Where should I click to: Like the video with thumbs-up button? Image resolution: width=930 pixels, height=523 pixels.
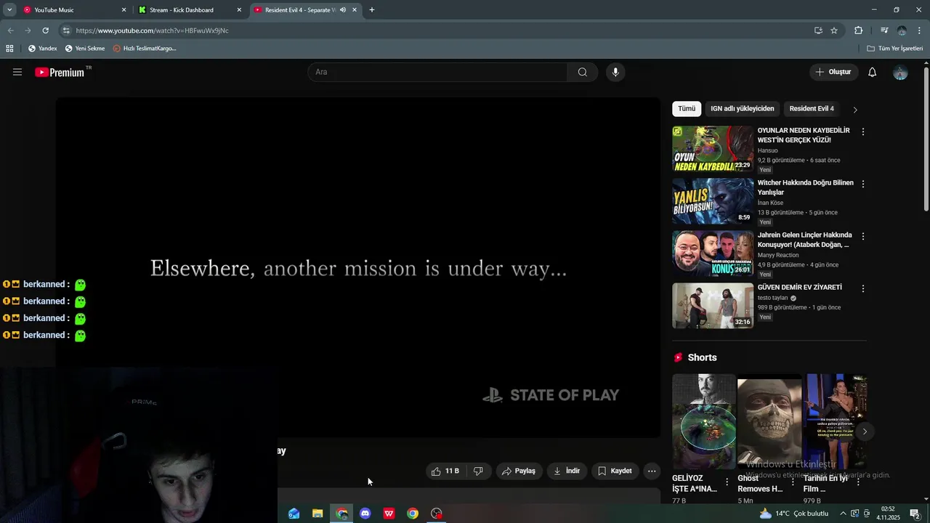445,471
